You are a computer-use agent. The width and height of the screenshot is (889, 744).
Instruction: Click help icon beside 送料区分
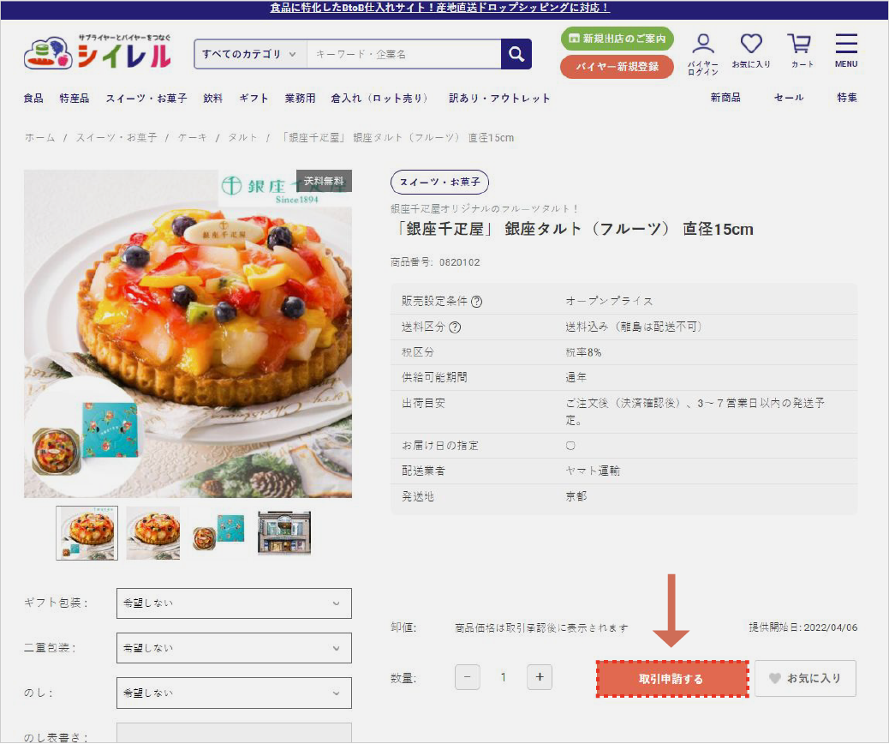tap(456, 327)
